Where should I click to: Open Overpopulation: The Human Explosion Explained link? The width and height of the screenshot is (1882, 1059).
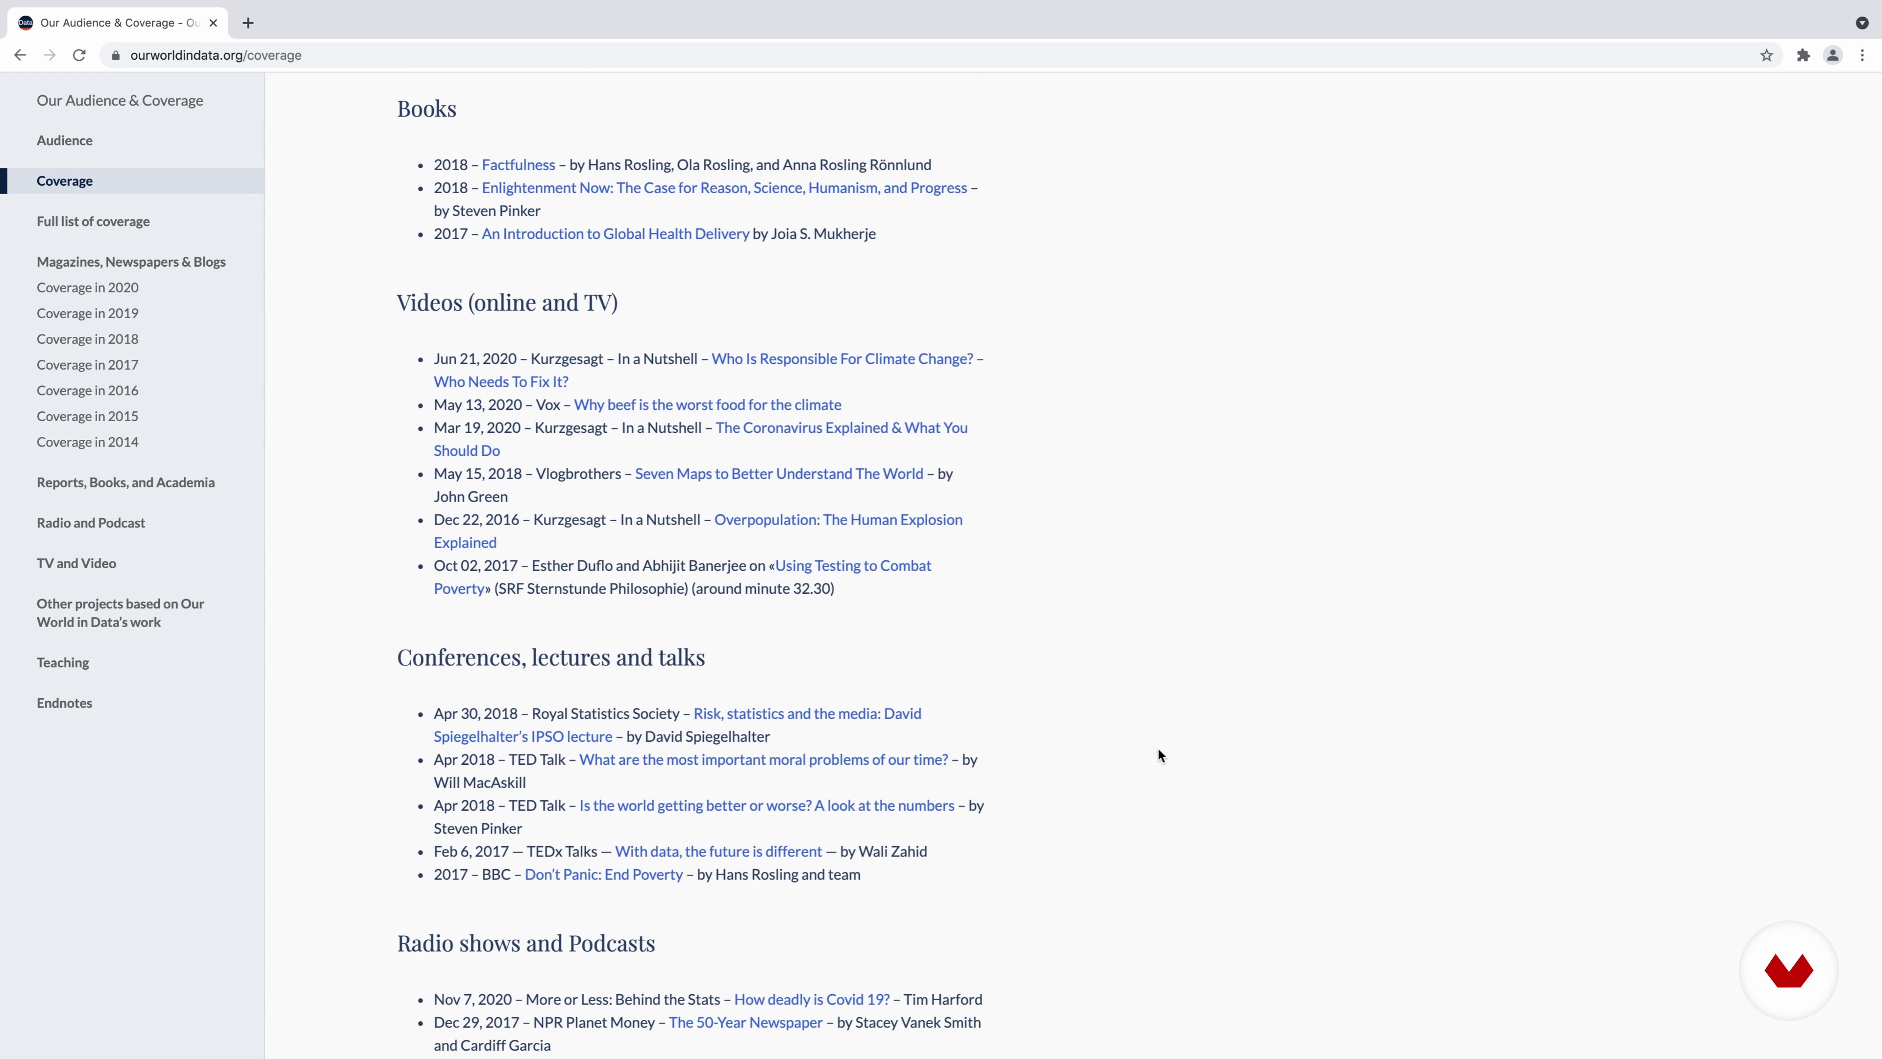(838, 520)
